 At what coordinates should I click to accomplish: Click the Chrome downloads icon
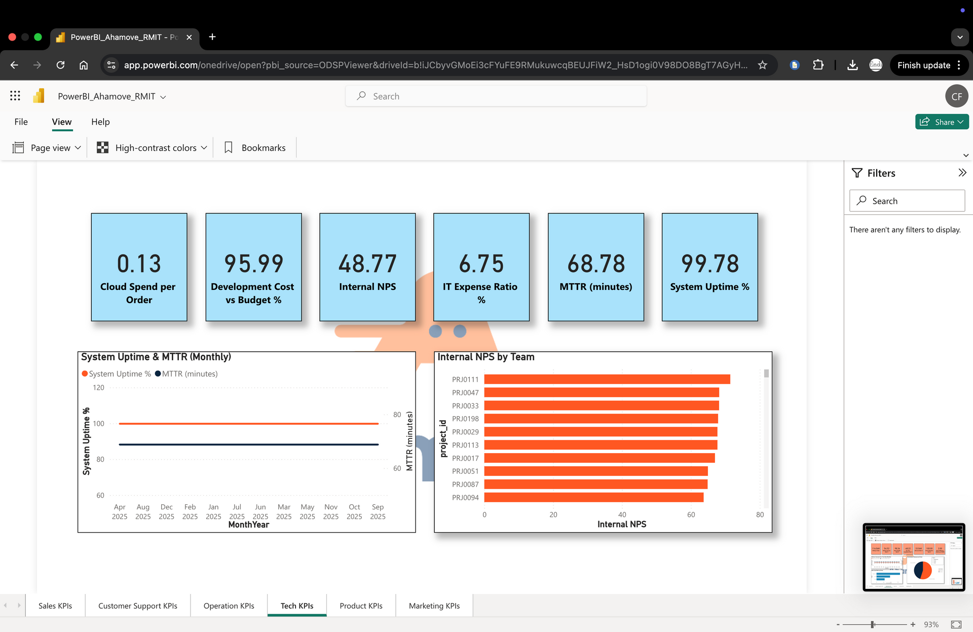[852, 65]
